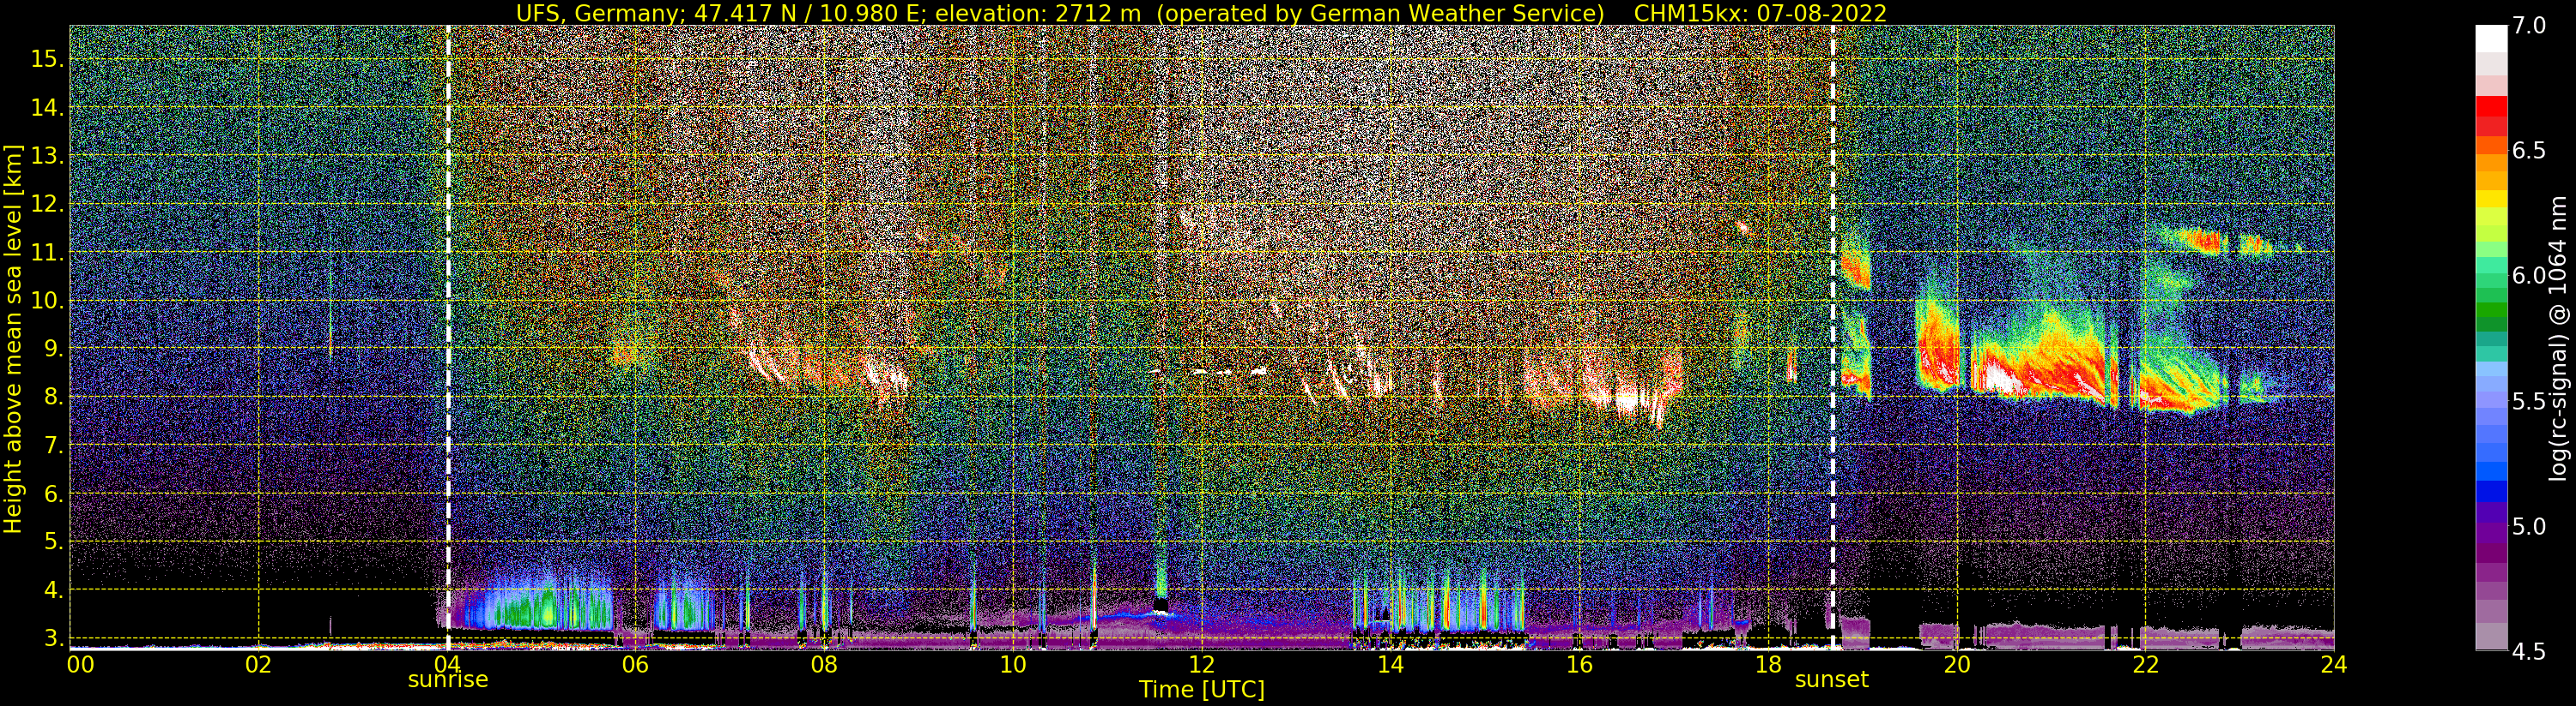Click the time axis tick "20"
Viewport: 2576px width, 706px height.
pos(1956,664)
